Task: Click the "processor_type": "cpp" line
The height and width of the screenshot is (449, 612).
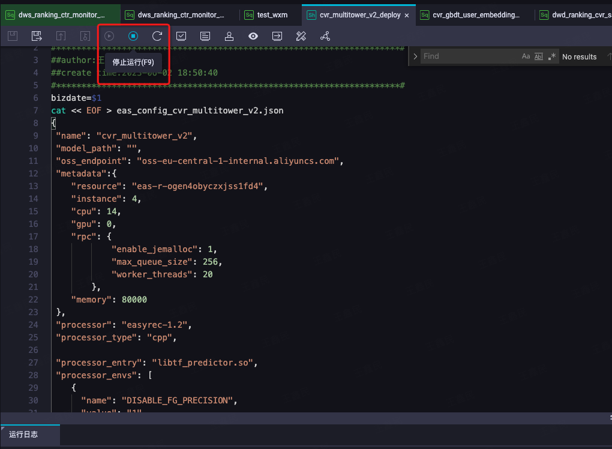Action: coord(116,337)
